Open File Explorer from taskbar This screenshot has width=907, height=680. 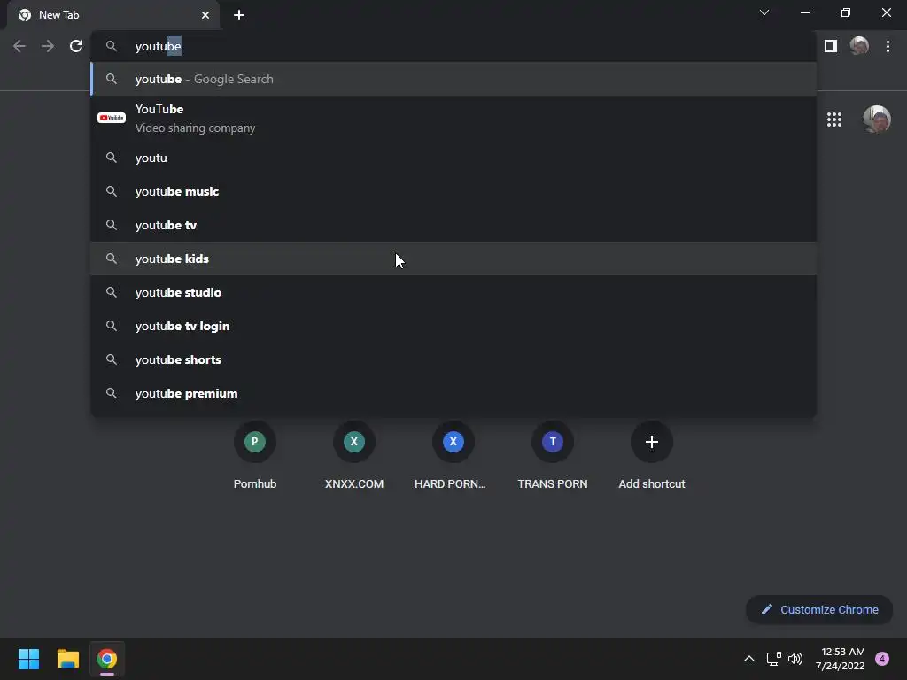coord(67,659)
